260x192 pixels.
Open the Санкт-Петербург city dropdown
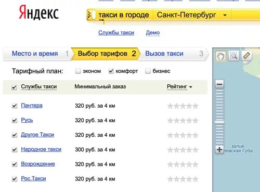click(x=192, y=15)
